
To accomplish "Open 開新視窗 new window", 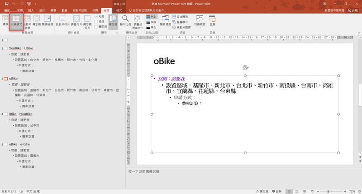I will [x=165, y=21].
